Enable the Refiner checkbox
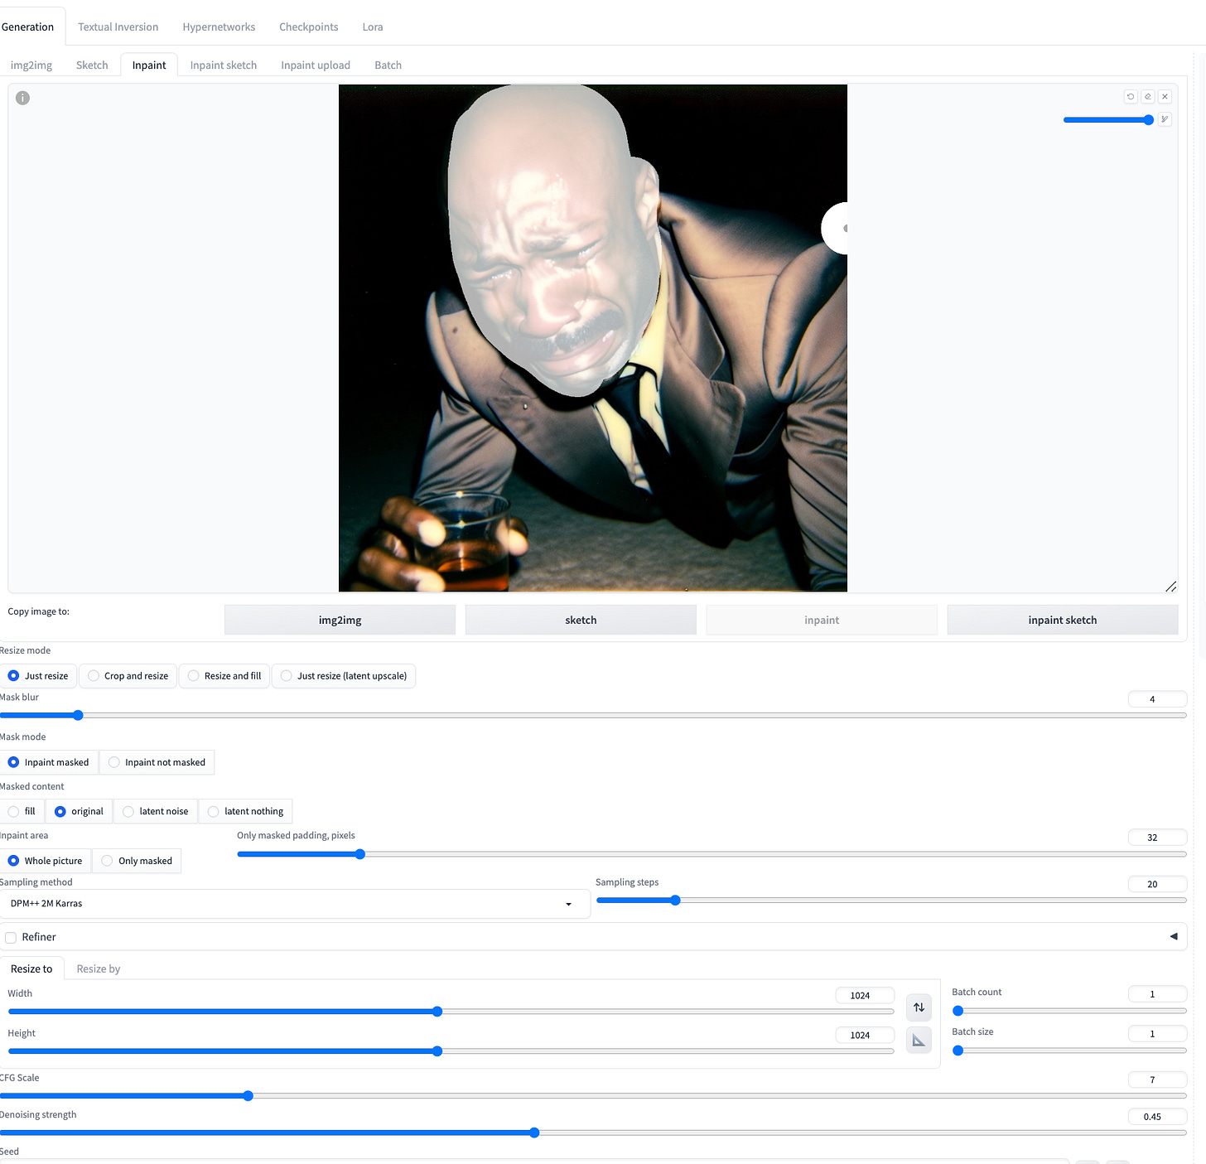 (11, 938)
